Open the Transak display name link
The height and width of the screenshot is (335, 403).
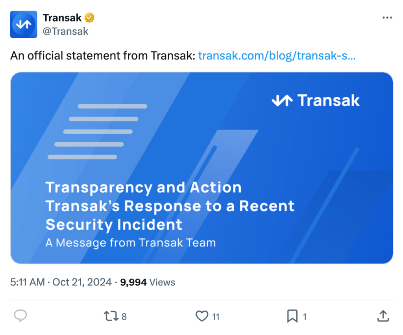pos(62,18)
